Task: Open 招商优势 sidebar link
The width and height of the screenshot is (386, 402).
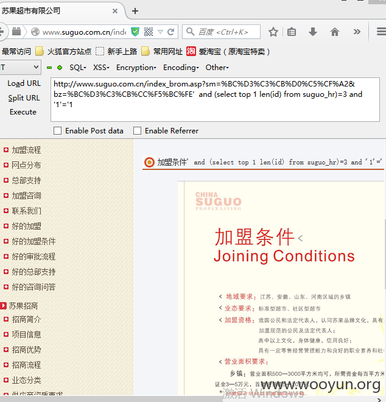Action: (26, 350)
